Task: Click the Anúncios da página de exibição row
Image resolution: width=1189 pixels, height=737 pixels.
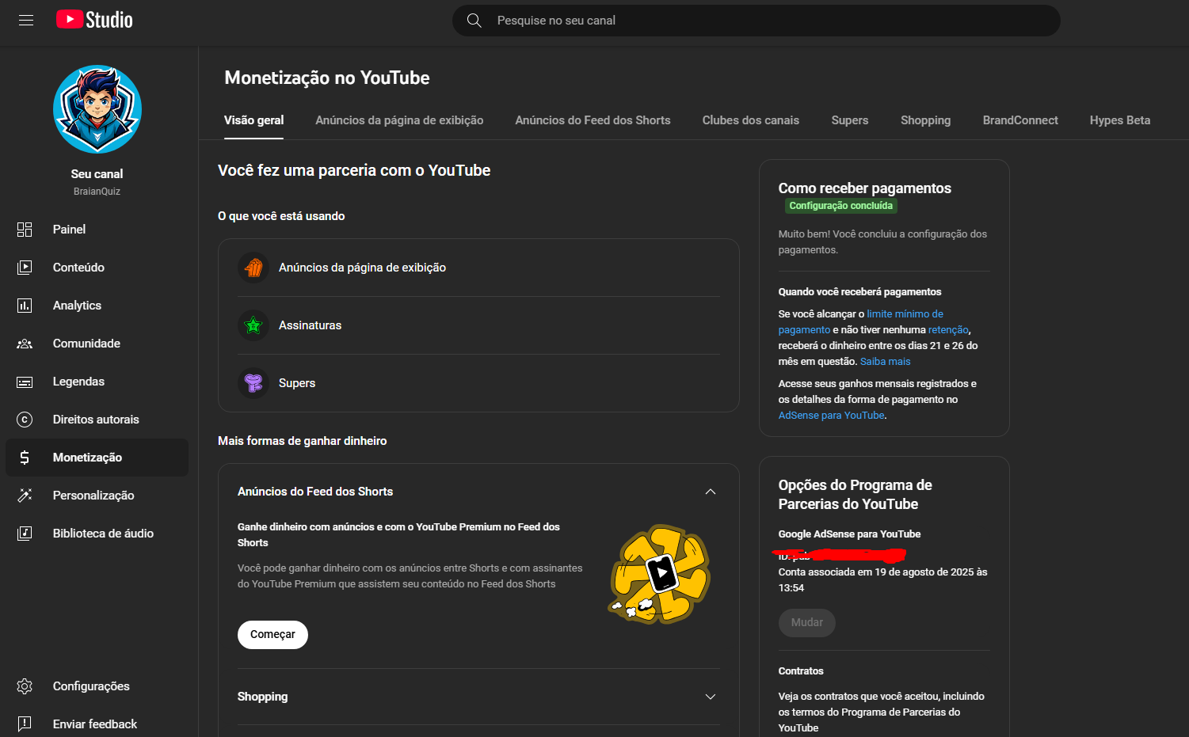Action: click(x=478, y=268)
